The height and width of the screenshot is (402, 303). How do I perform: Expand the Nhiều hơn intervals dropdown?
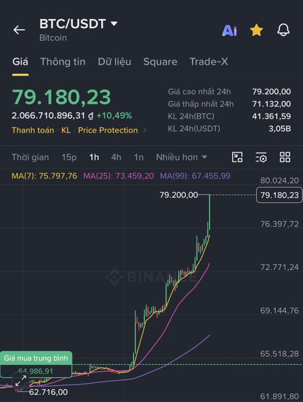[x=181, y=157]
